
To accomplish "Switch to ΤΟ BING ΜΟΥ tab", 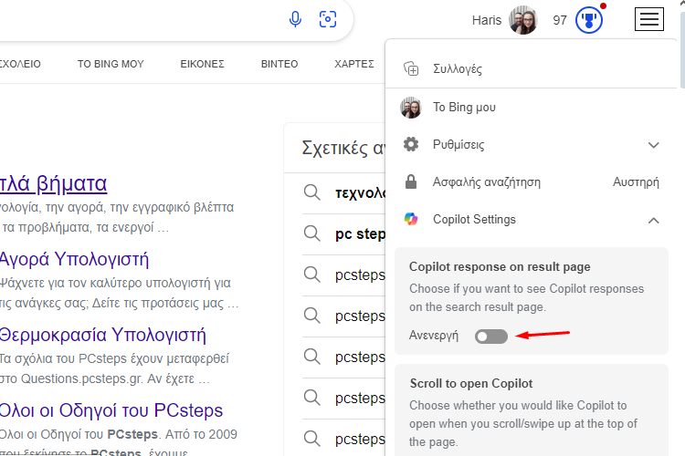I will (111, 64).
